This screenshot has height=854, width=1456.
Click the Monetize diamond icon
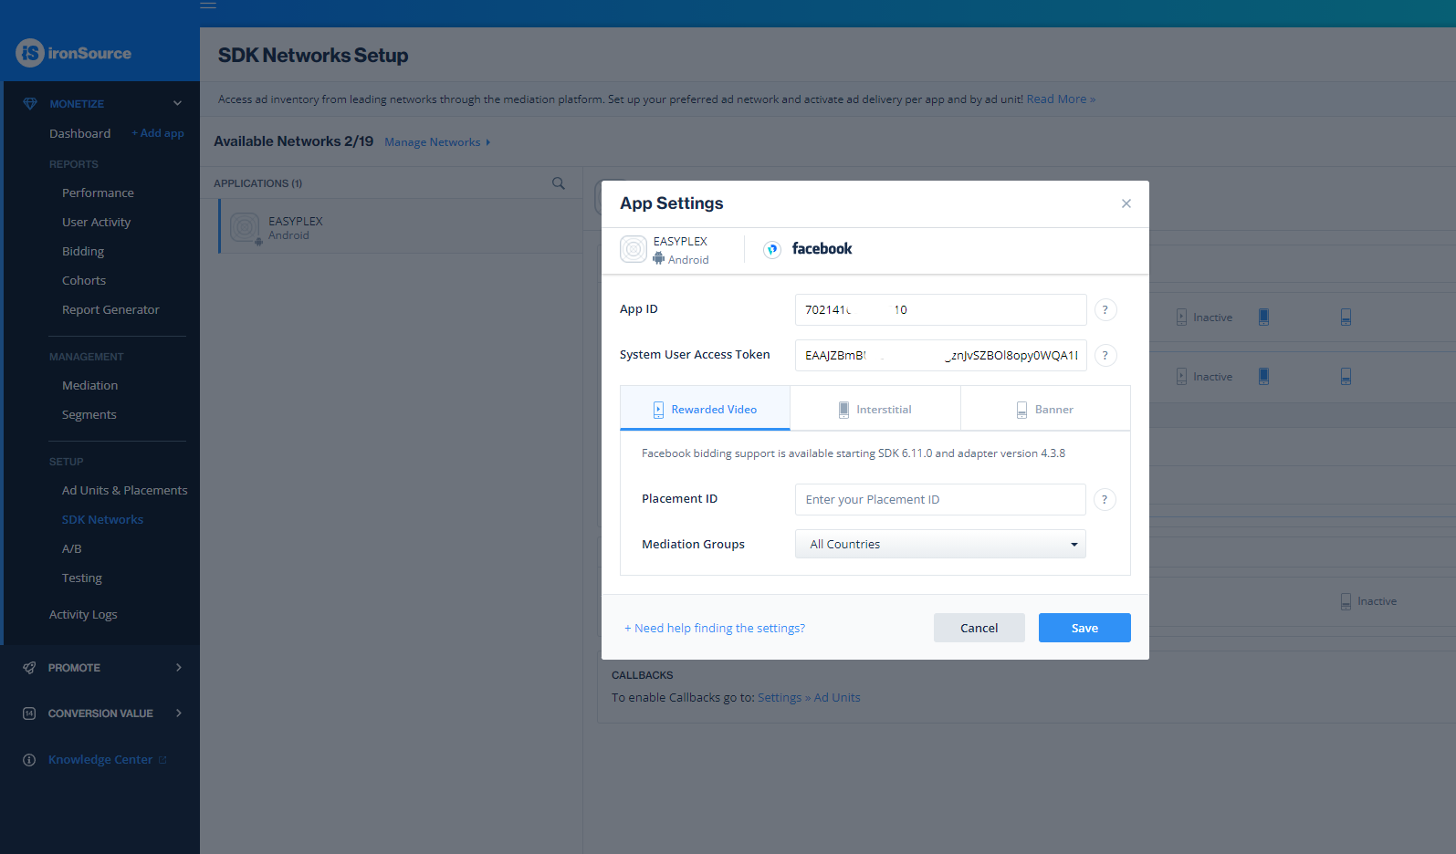coord(30,104)
